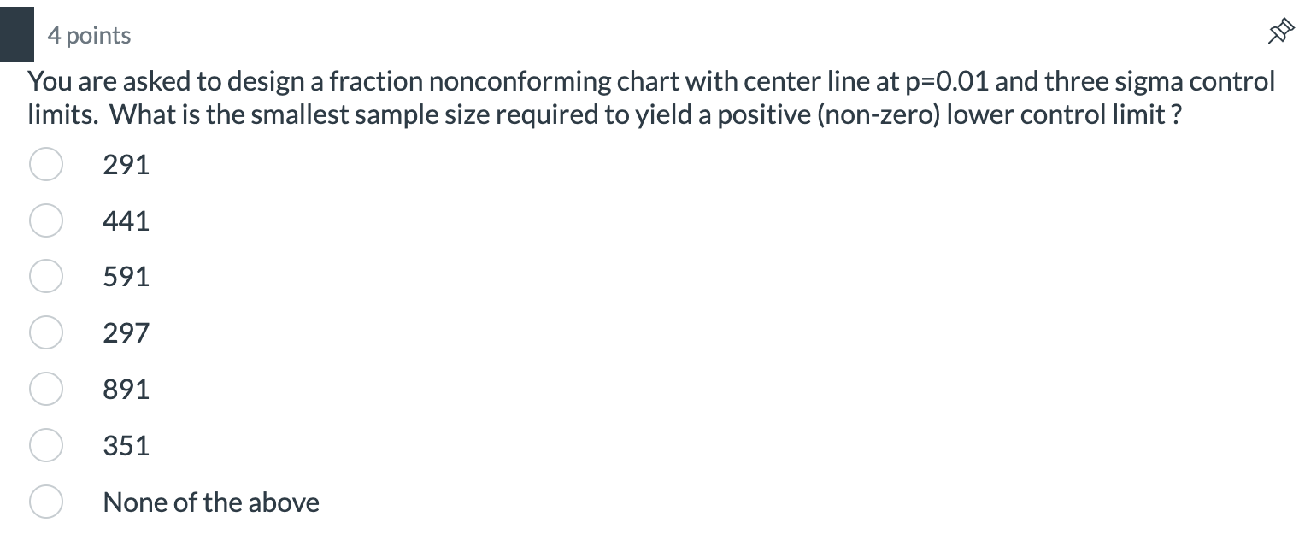Click the answer text 291
Viewport: 1299px width, 540px height.
(126, 164)
